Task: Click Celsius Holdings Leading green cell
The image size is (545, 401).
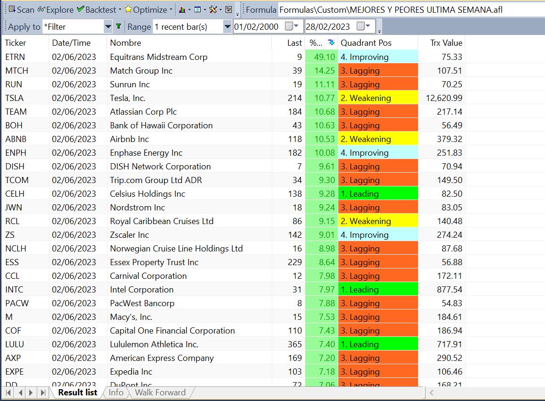Action: tap(378, 193)
